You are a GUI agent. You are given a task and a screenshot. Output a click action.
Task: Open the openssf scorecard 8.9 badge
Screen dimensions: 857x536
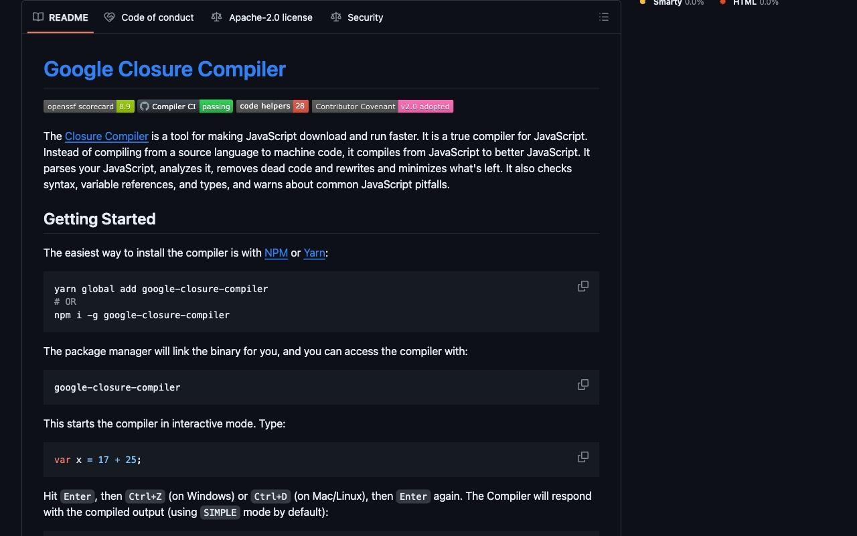pyautogui.click(x=89, y=107)
